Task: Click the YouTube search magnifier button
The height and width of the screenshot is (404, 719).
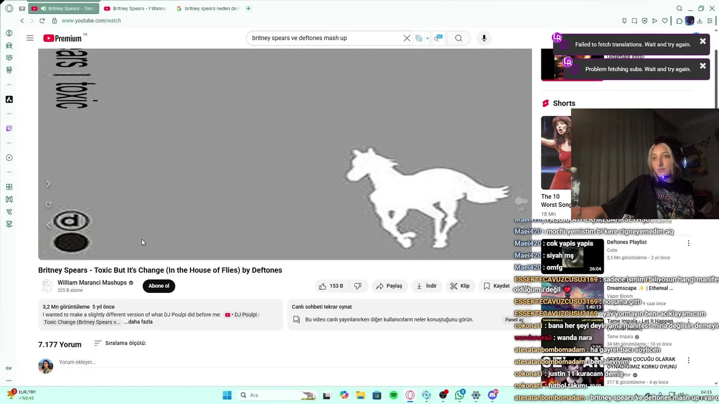Action: coord(458,38)
